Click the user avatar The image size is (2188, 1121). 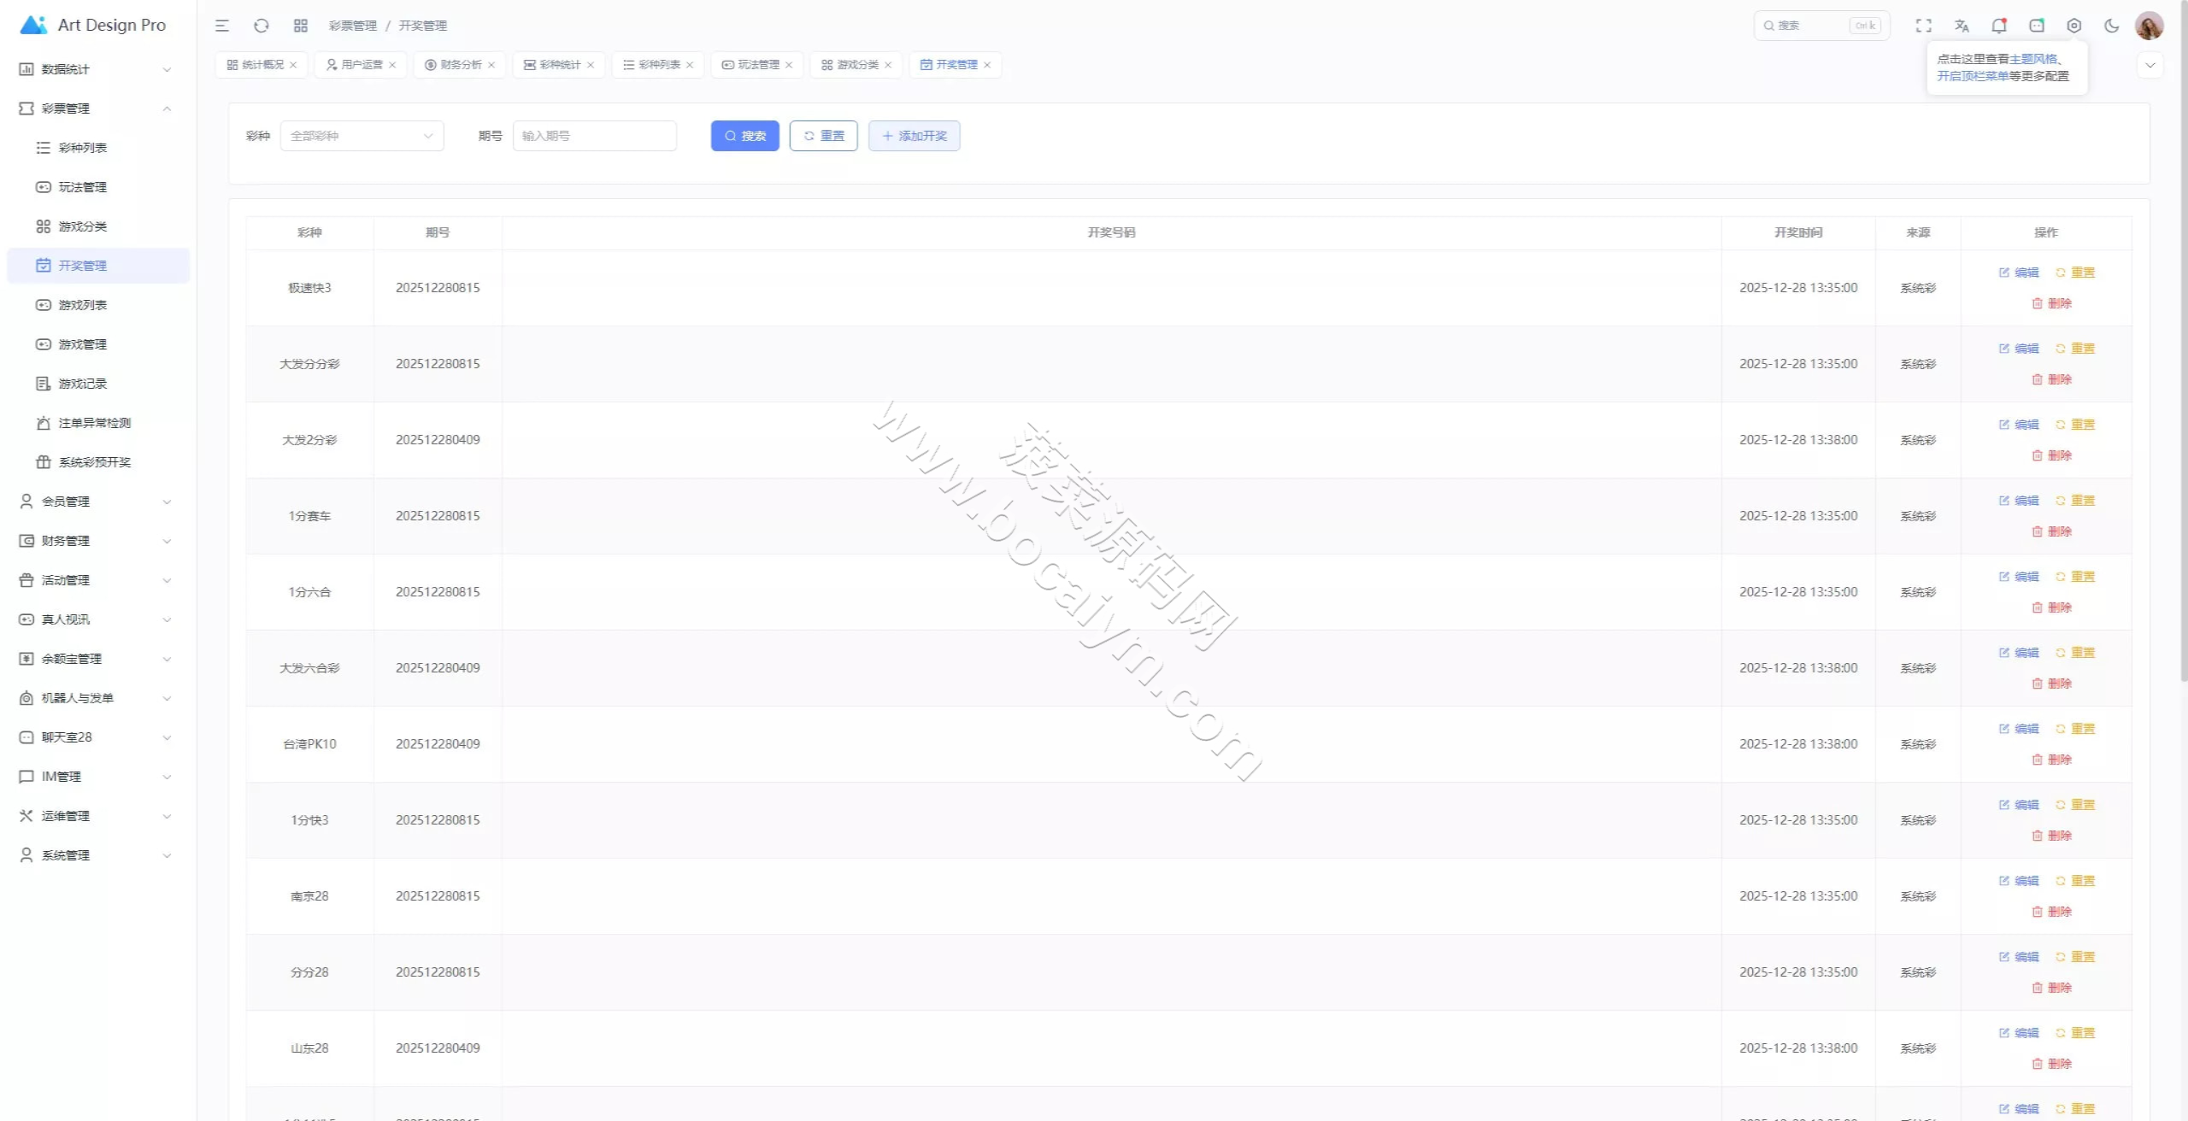[2150, 26]
